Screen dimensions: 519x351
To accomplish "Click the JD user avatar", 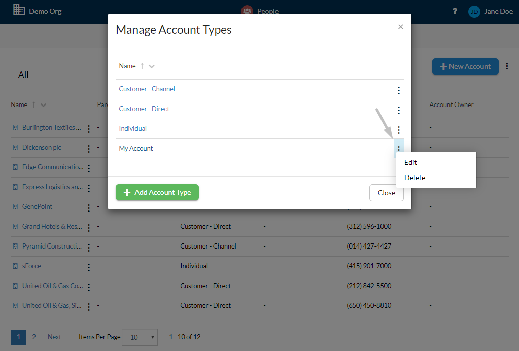I will tap(474, 12).
